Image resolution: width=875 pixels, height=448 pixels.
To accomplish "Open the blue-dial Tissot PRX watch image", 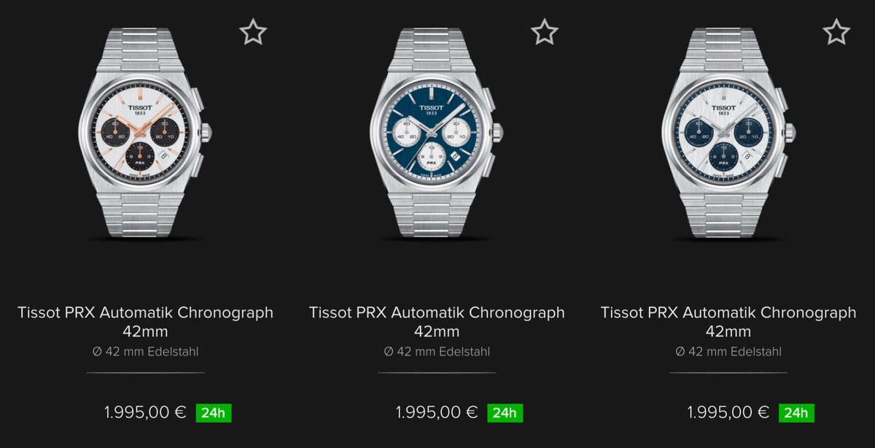I will (437, 134).
